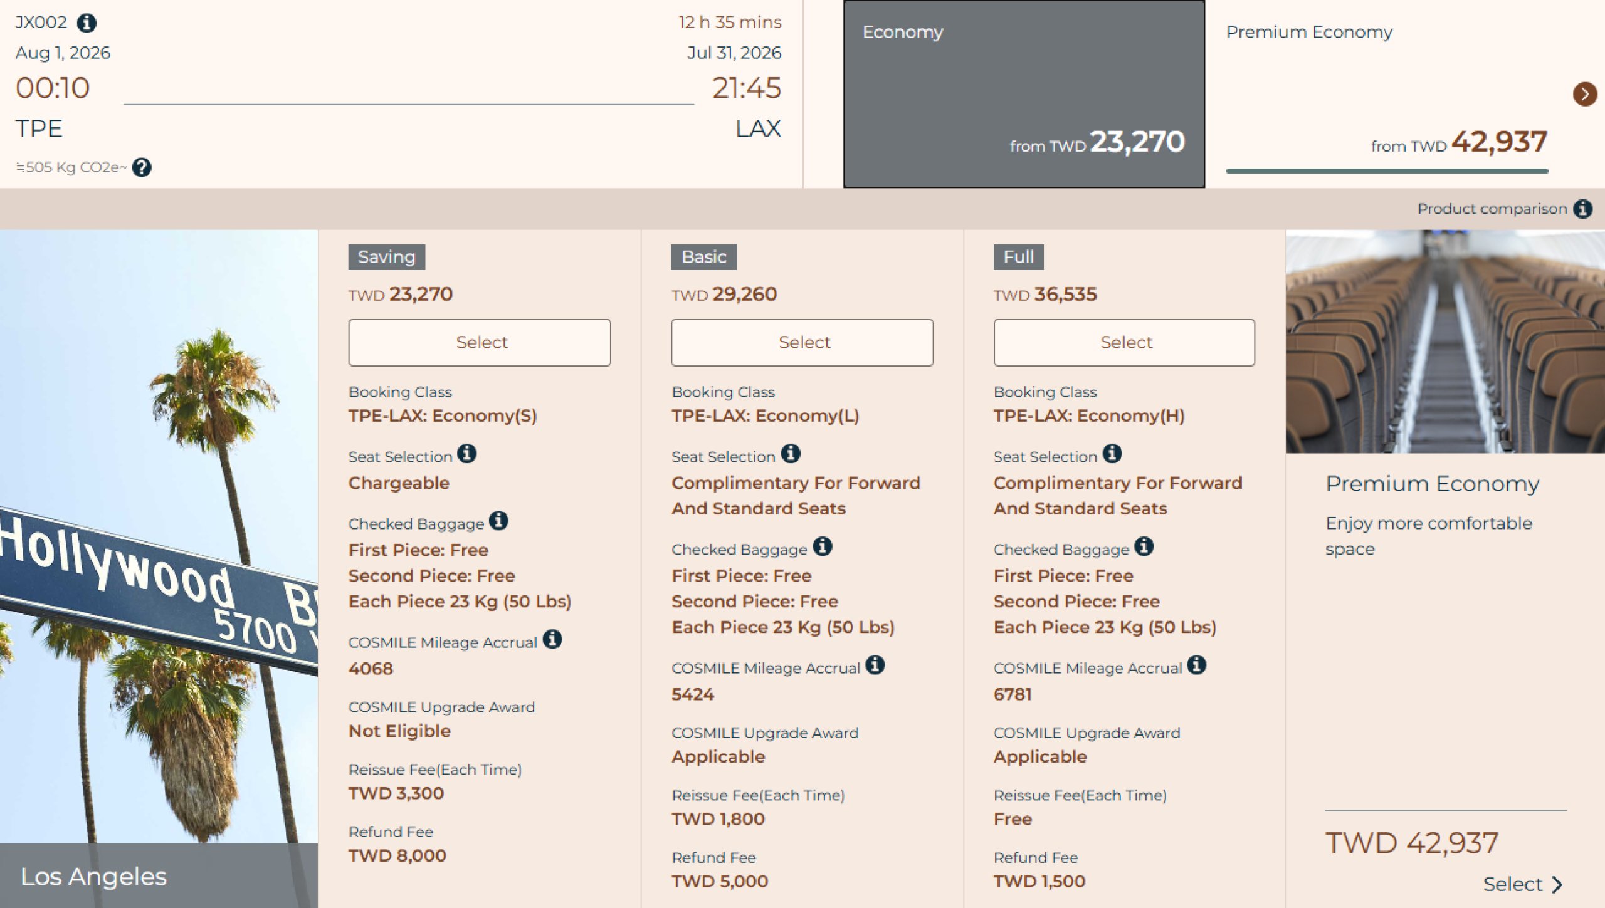Select the Basic fare TWD 29,260
1605x908 pixels.
tap(802, 343)
